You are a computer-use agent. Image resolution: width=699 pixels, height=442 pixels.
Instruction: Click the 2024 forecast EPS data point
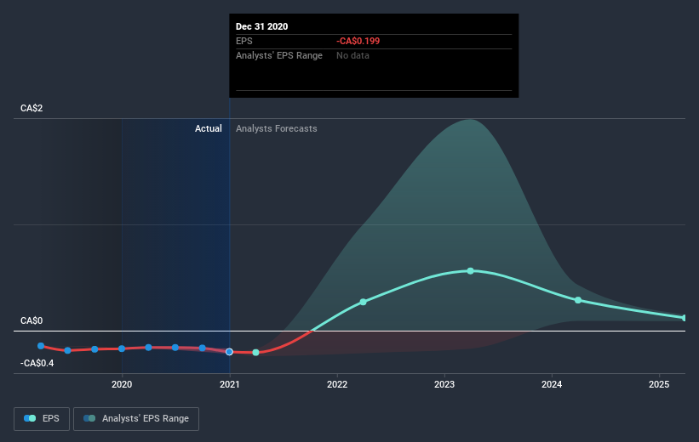point(578,300)
